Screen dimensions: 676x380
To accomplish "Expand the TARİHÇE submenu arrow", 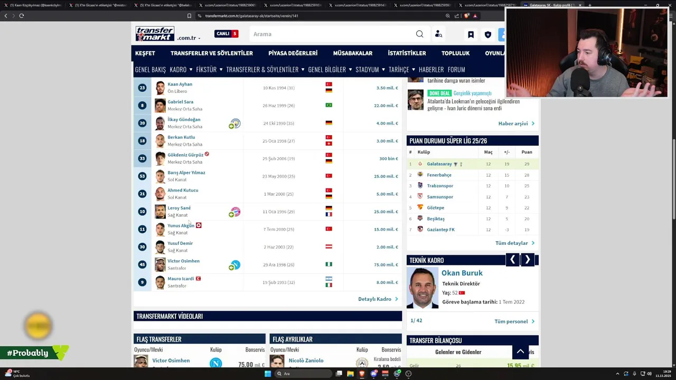I will [414, 69].
